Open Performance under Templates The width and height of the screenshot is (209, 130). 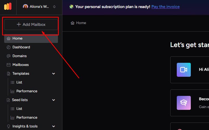[x=27, y=91]
